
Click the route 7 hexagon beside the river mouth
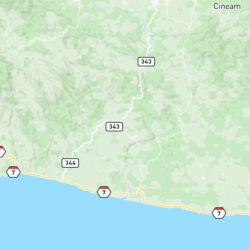pyautogui.click(x=104, y=192)
